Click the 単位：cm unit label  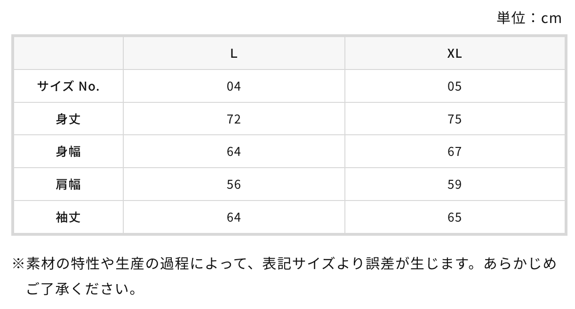tap(529, 18)
